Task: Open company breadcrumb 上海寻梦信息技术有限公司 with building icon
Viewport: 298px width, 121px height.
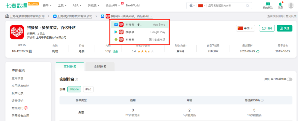Action: click(x=25, y=16)
